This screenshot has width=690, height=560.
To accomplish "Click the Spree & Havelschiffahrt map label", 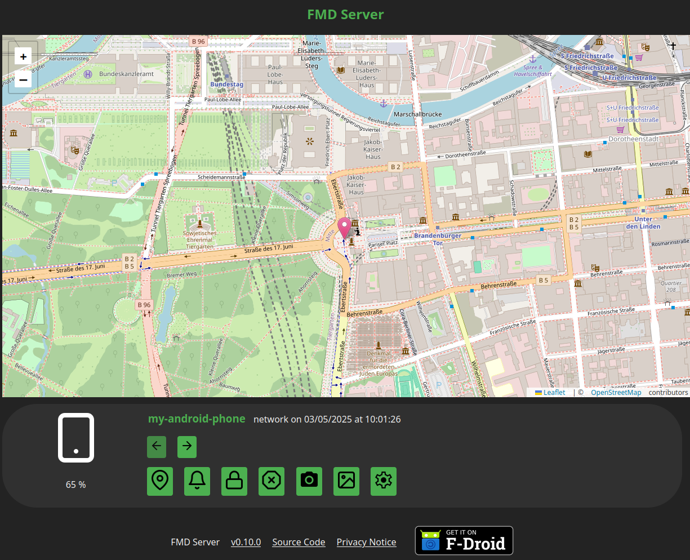I will [x=533, y=71].
